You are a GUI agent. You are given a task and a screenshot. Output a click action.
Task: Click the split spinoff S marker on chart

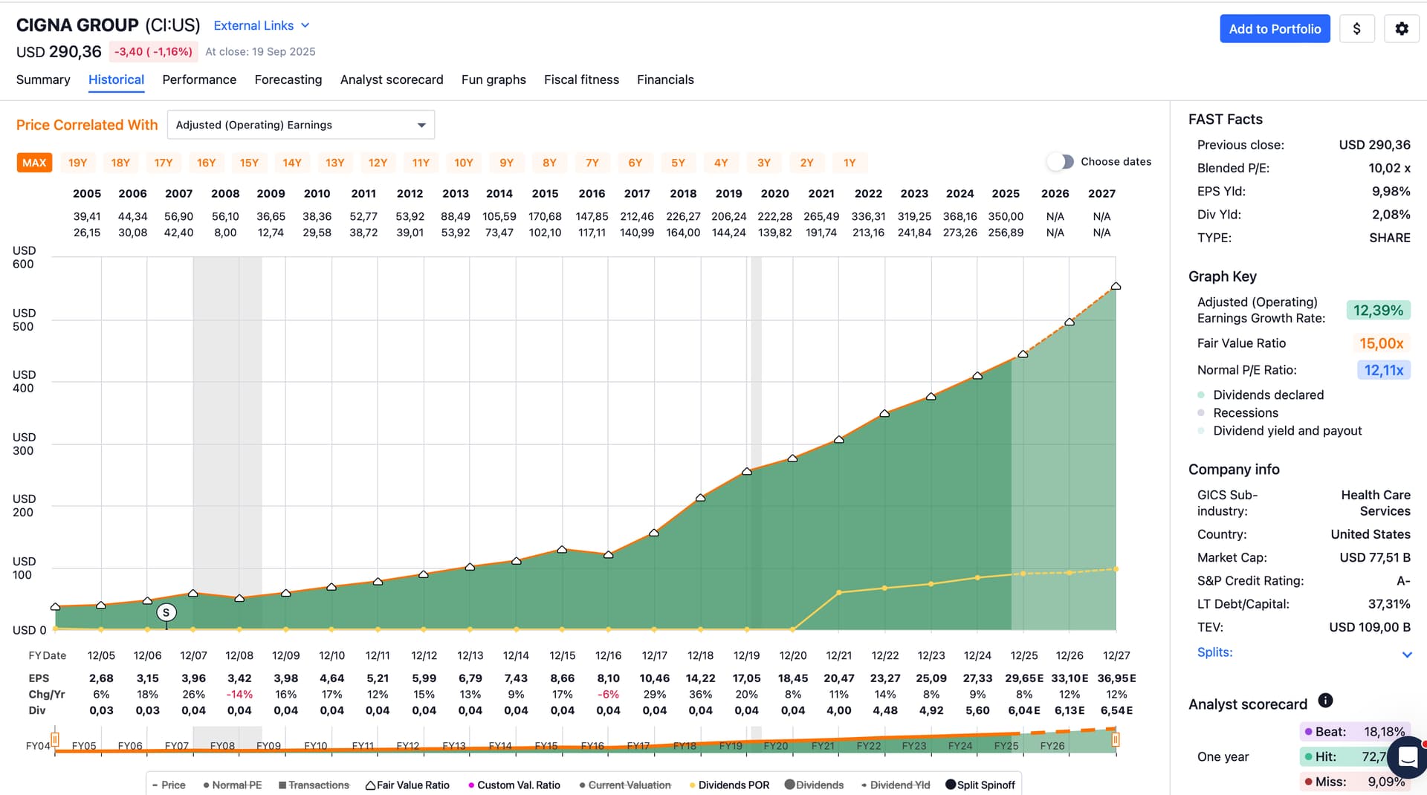coord(166,613)
